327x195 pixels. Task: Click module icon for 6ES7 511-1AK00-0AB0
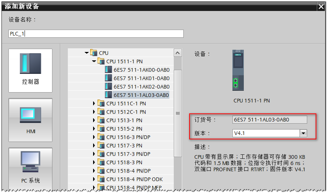[x=109, y=70]
